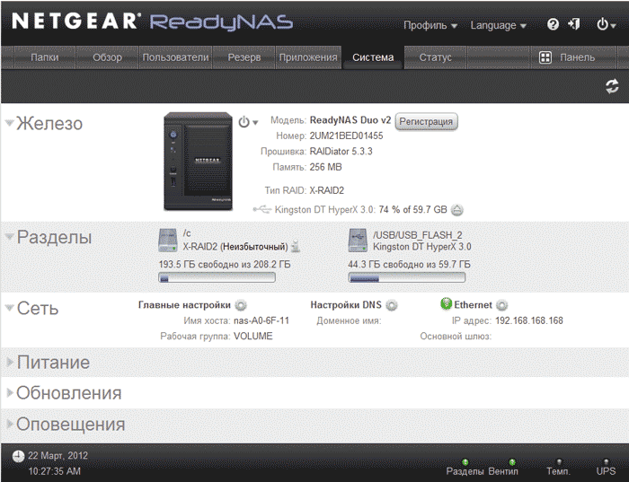
Task: Click the /c volume usage bar
Action: coord(217,277)
